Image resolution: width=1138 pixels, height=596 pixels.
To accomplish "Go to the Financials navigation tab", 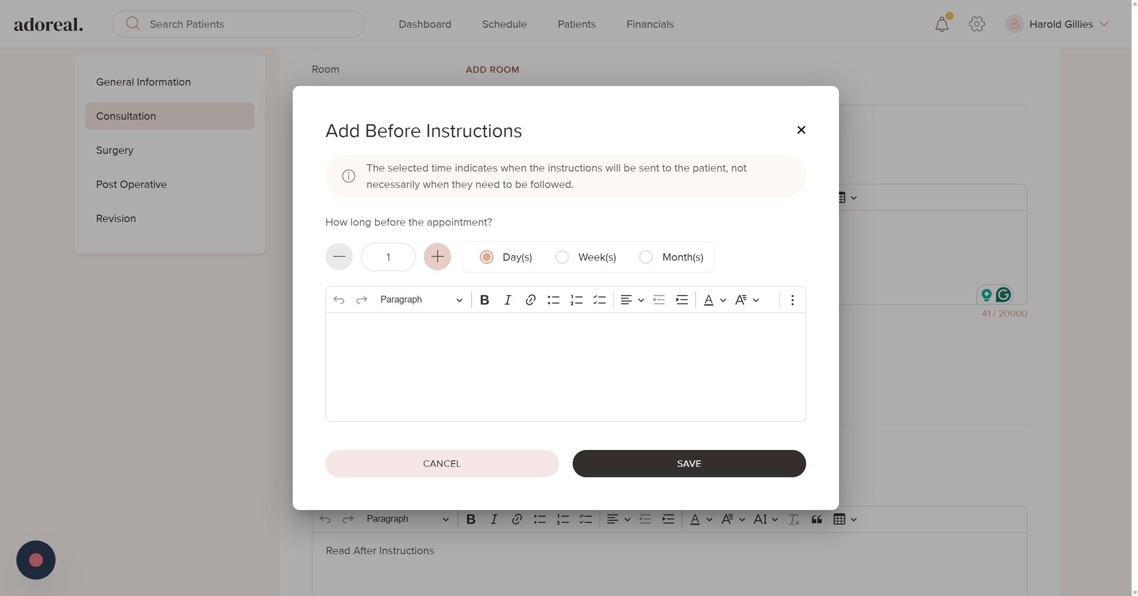I will pos(650,24).
